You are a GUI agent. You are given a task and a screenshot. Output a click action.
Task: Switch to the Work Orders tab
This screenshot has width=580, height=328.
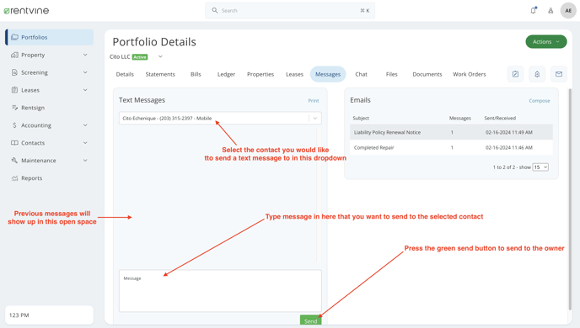pos(470,74)
